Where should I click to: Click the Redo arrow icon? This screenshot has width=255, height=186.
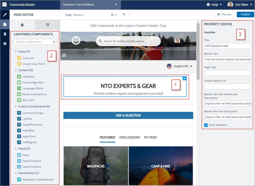[130, 14]
